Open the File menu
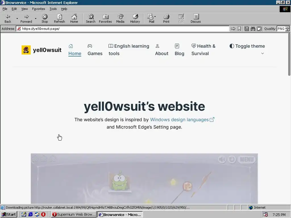The height and width of the screenshot is (218, 291). click(x=5, y=9)
